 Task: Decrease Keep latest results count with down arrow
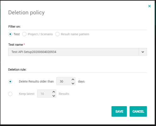[x=54, y=96]
